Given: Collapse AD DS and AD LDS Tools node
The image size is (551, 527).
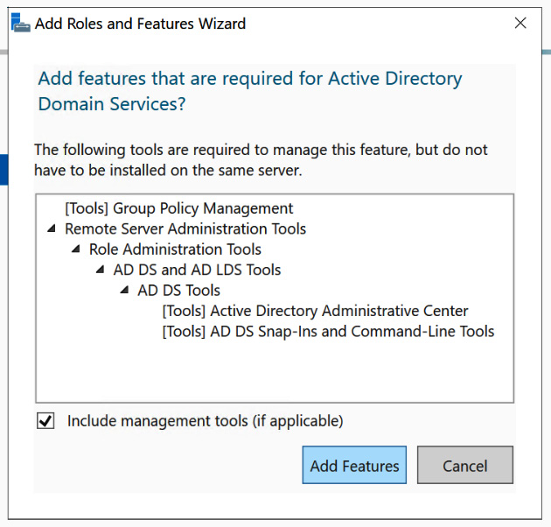Looking at the screenshot, I should [x=101, y=270].
